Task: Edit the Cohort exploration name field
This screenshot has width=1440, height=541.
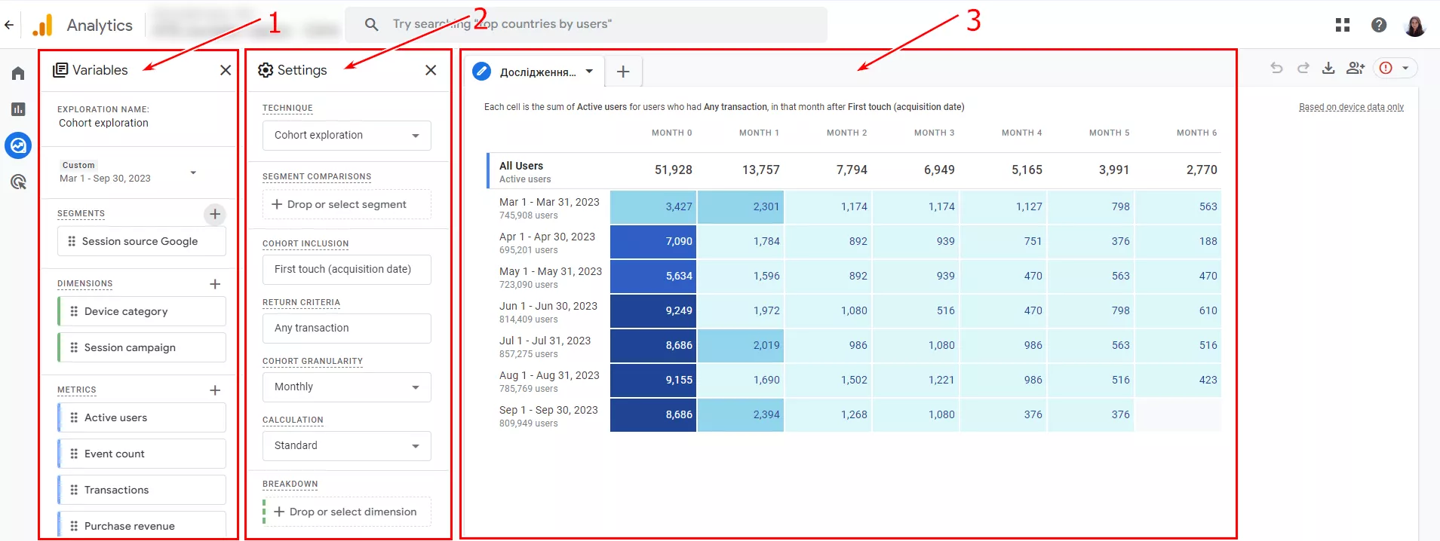Action: (103, 123)
